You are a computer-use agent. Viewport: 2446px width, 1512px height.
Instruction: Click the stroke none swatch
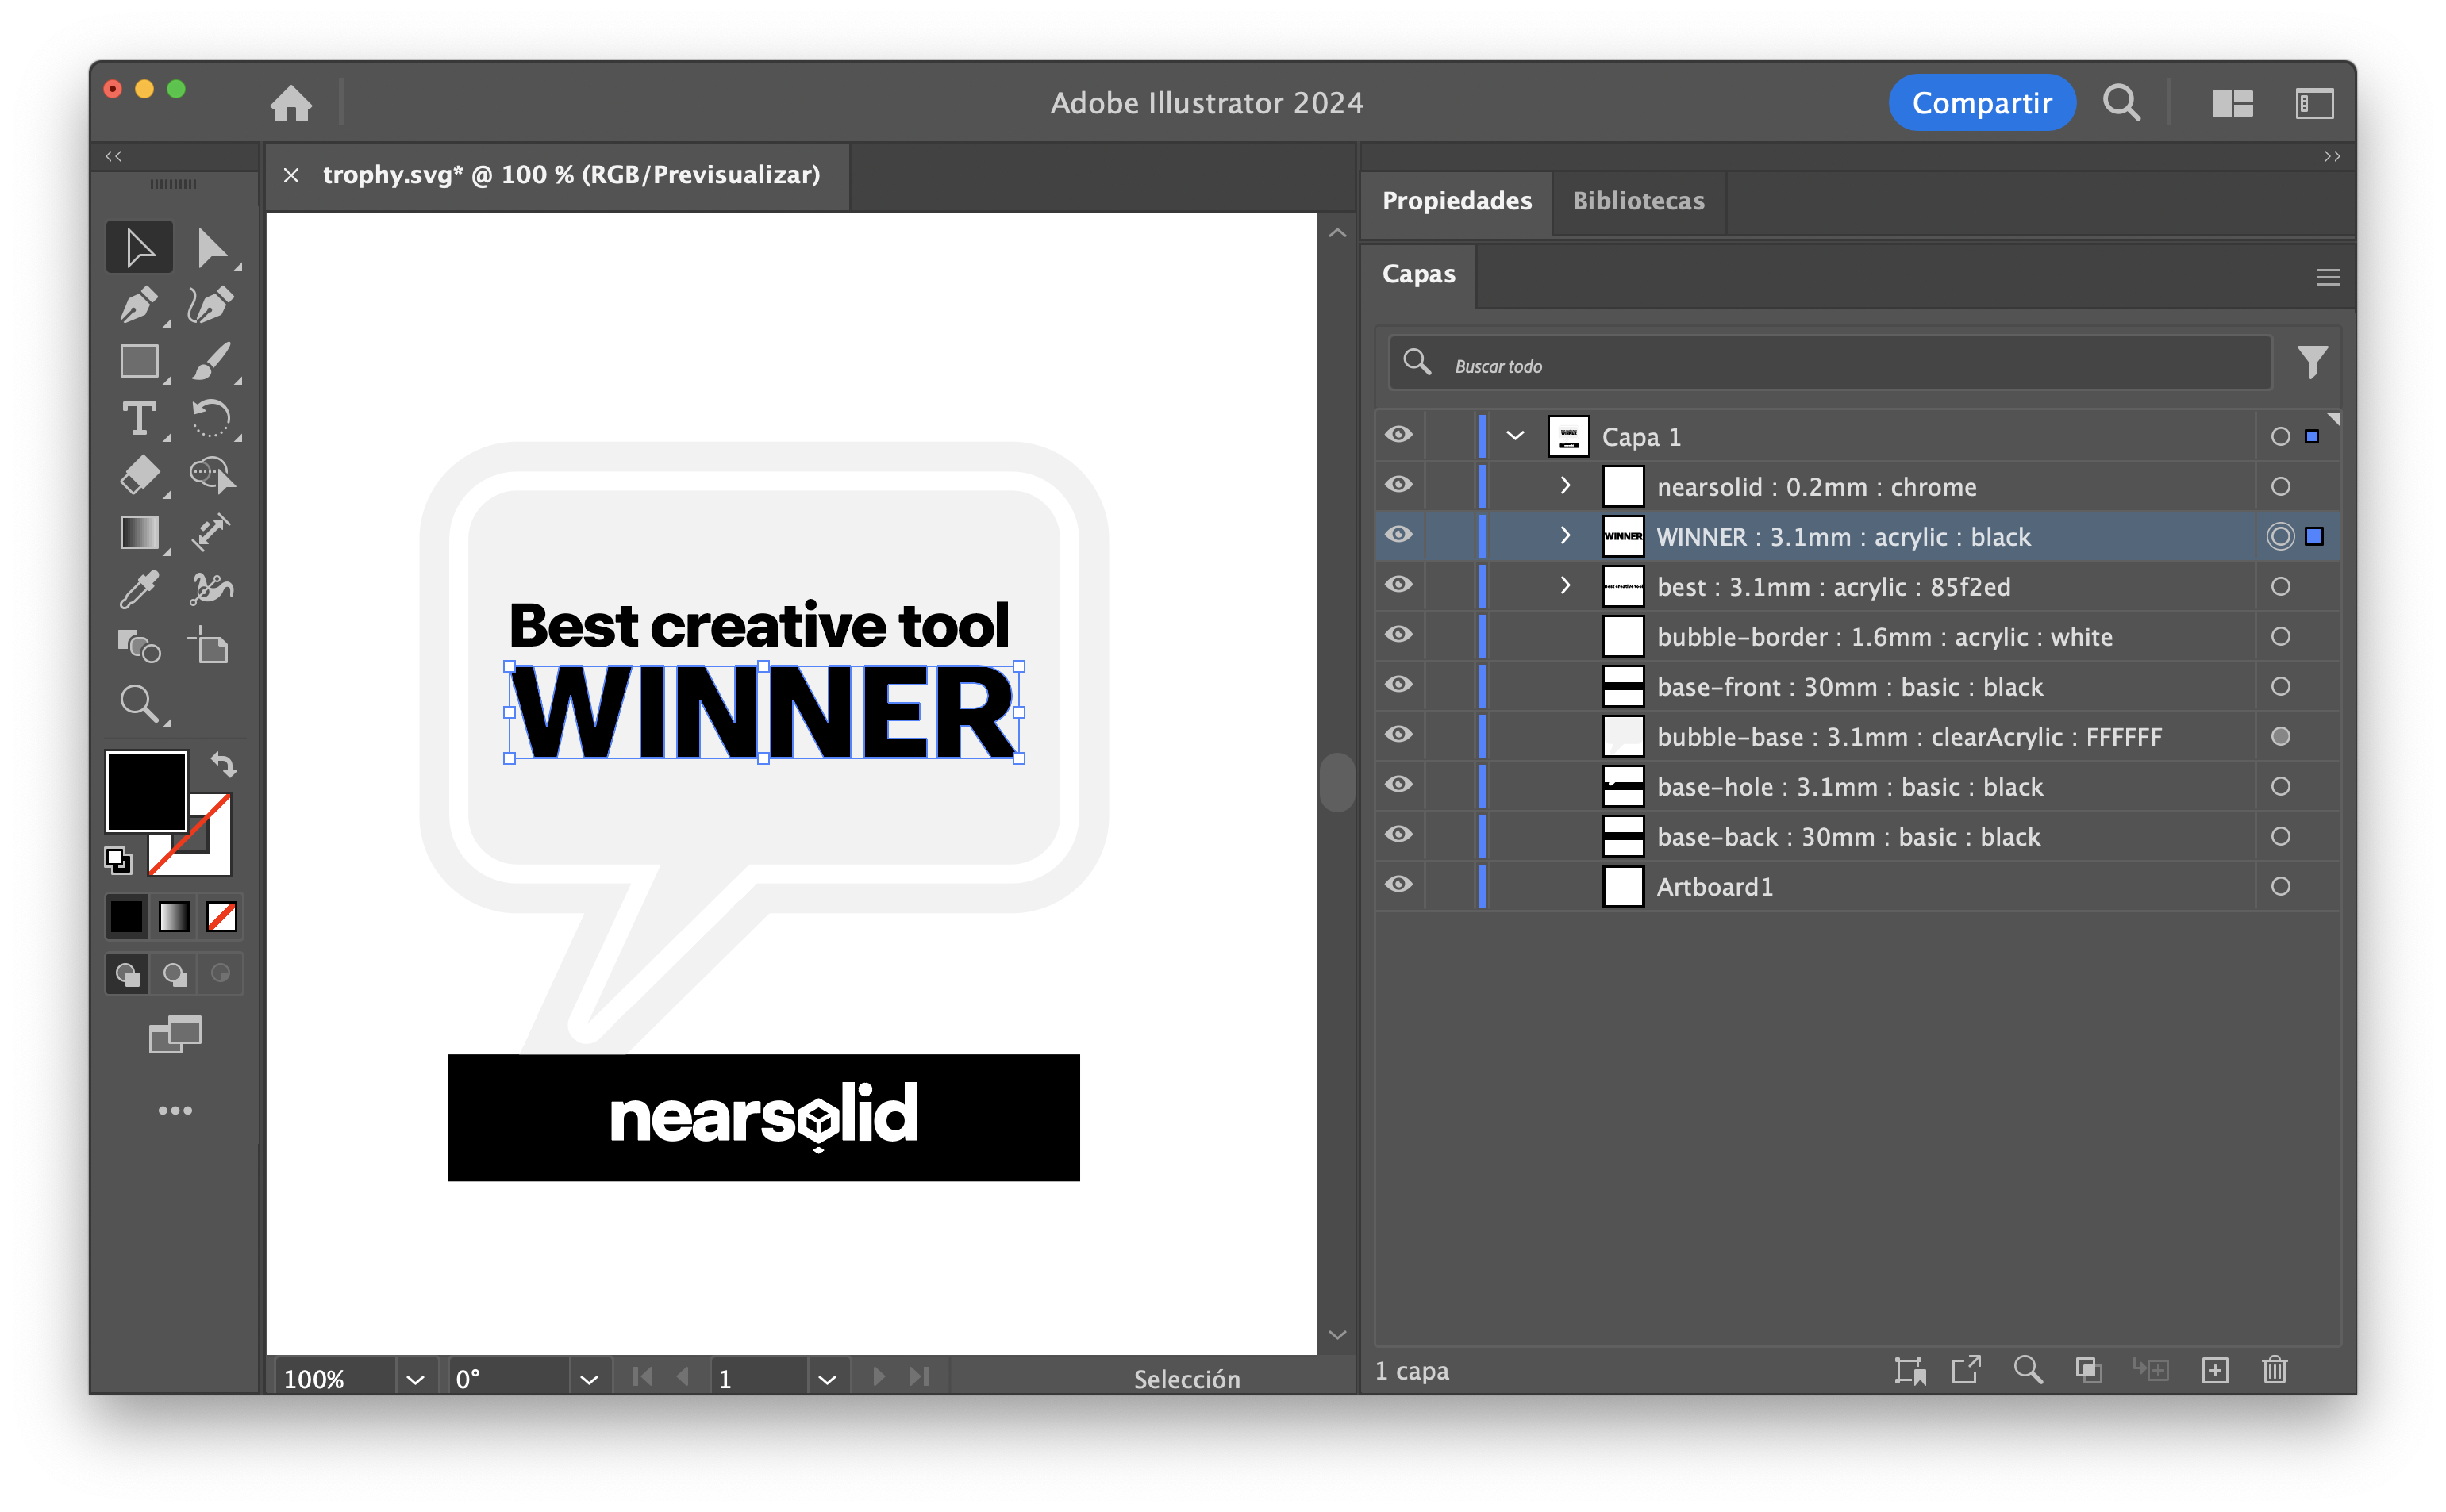[190, 835]
